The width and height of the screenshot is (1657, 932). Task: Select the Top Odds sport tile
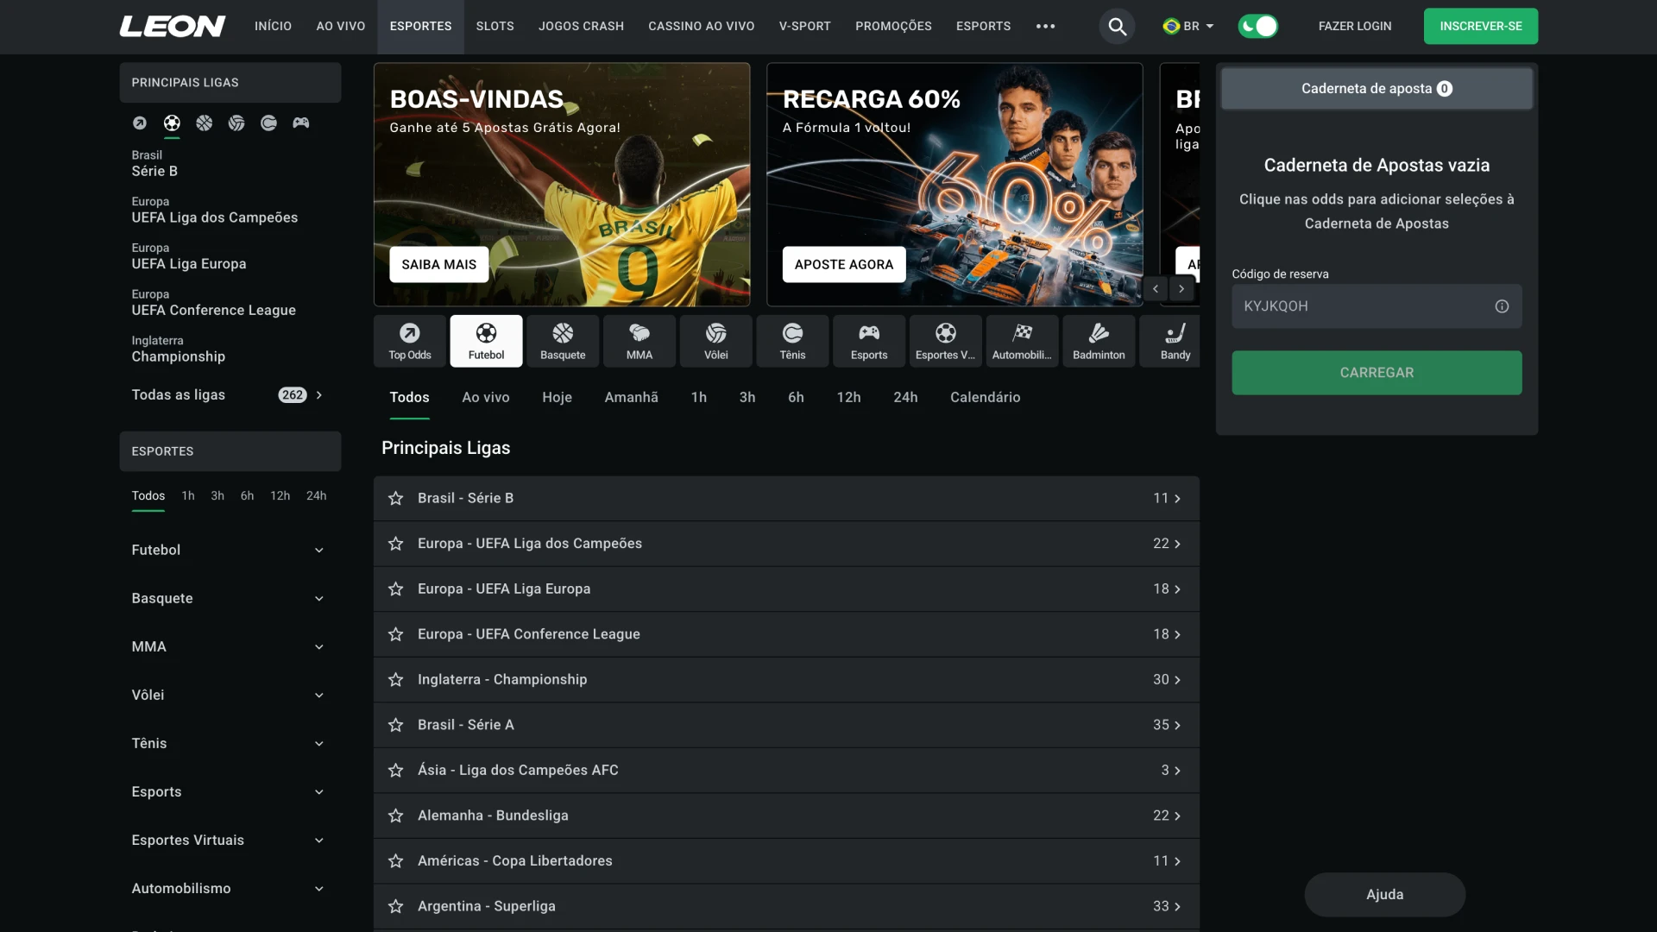pos(410,341)
